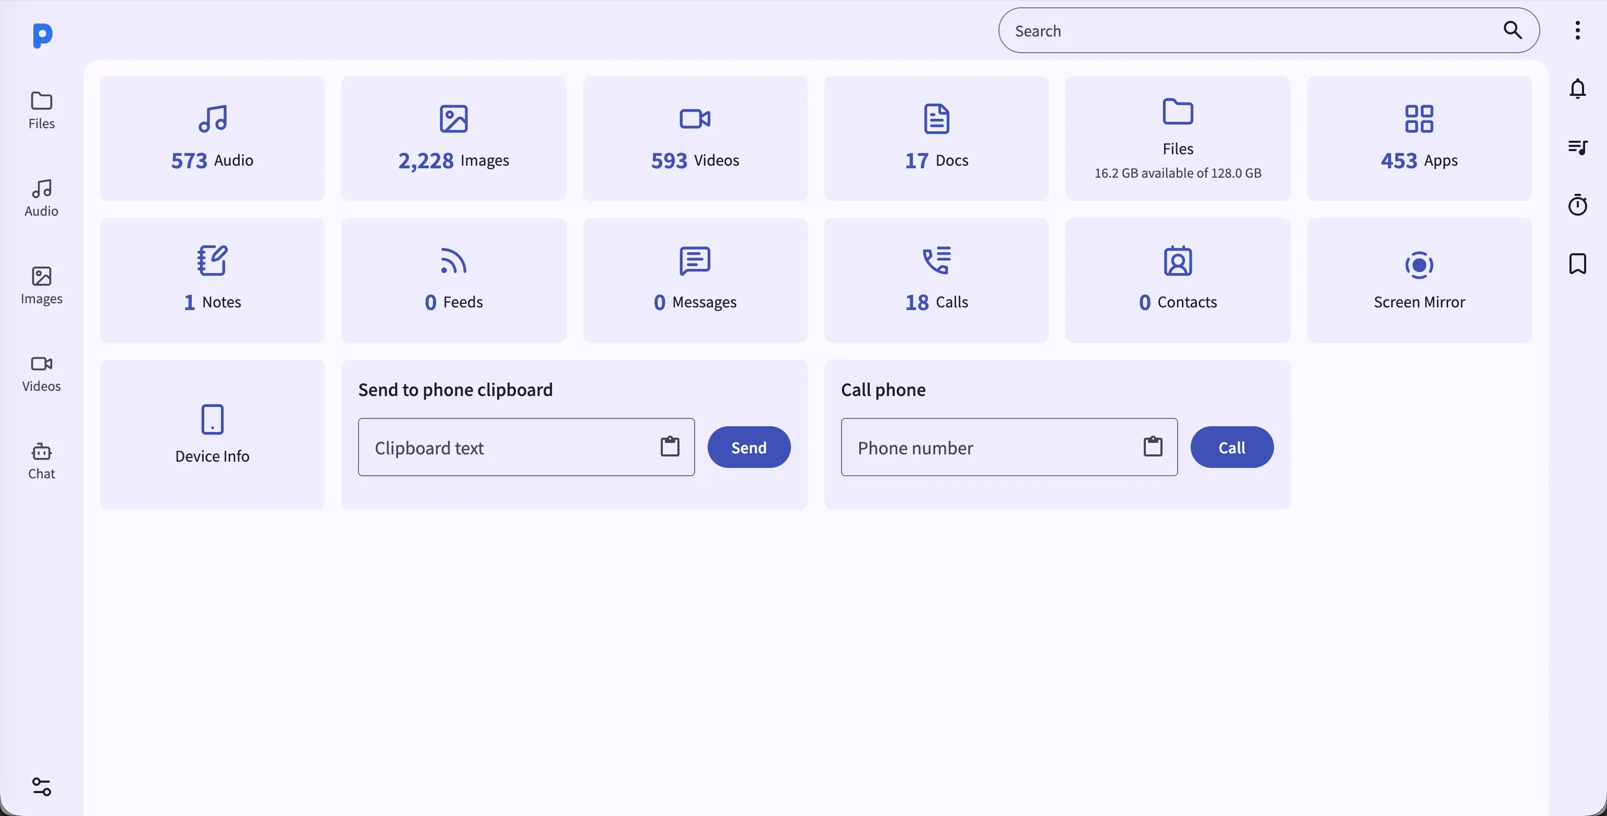Open the notifications bell

tap(1577, 89)
